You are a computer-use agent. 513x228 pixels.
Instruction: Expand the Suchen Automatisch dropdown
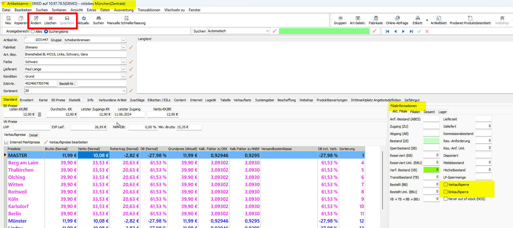[x=268, y=31]
